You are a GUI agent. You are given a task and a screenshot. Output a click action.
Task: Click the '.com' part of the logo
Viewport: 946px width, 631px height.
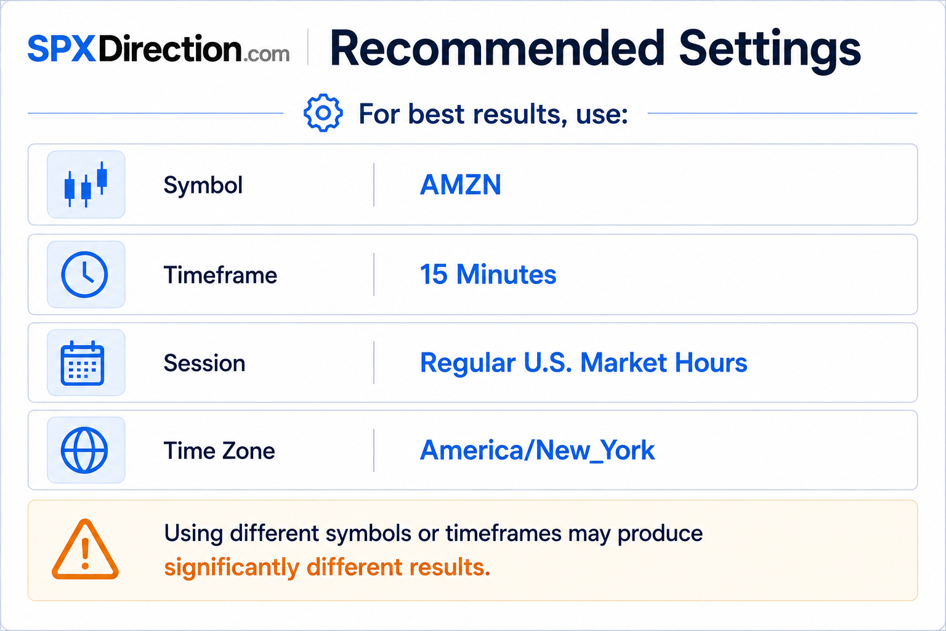pos(267,54)
